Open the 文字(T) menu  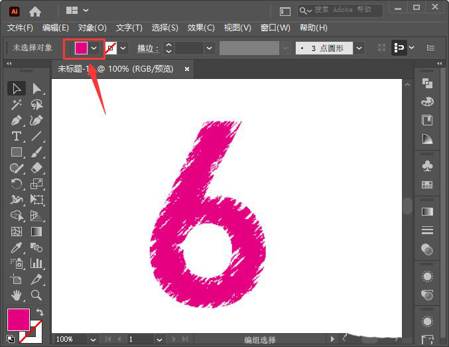tap(129, 28)
